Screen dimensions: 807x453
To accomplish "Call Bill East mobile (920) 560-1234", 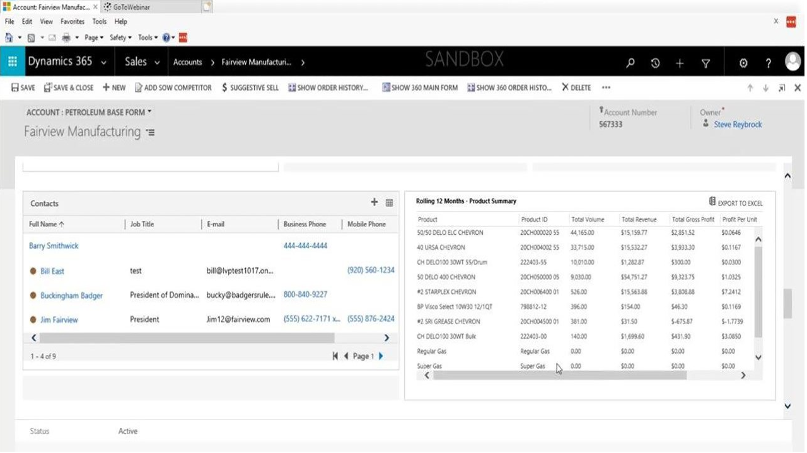I will pos(371,270).
